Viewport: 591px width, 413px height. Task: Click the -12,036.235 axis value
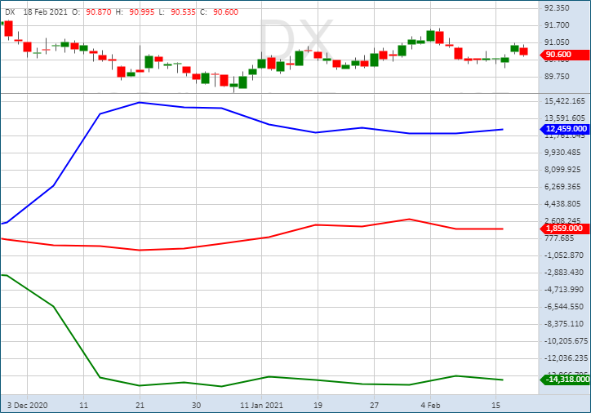567,358
